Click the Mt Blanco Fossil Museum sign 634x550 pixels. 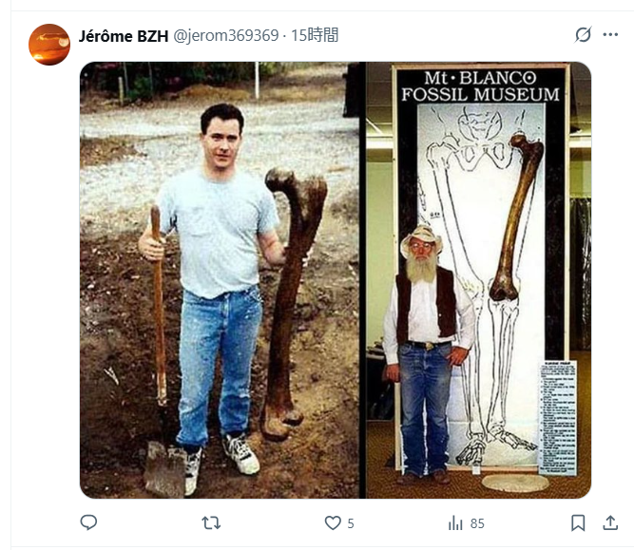click(x=480, y=85)
